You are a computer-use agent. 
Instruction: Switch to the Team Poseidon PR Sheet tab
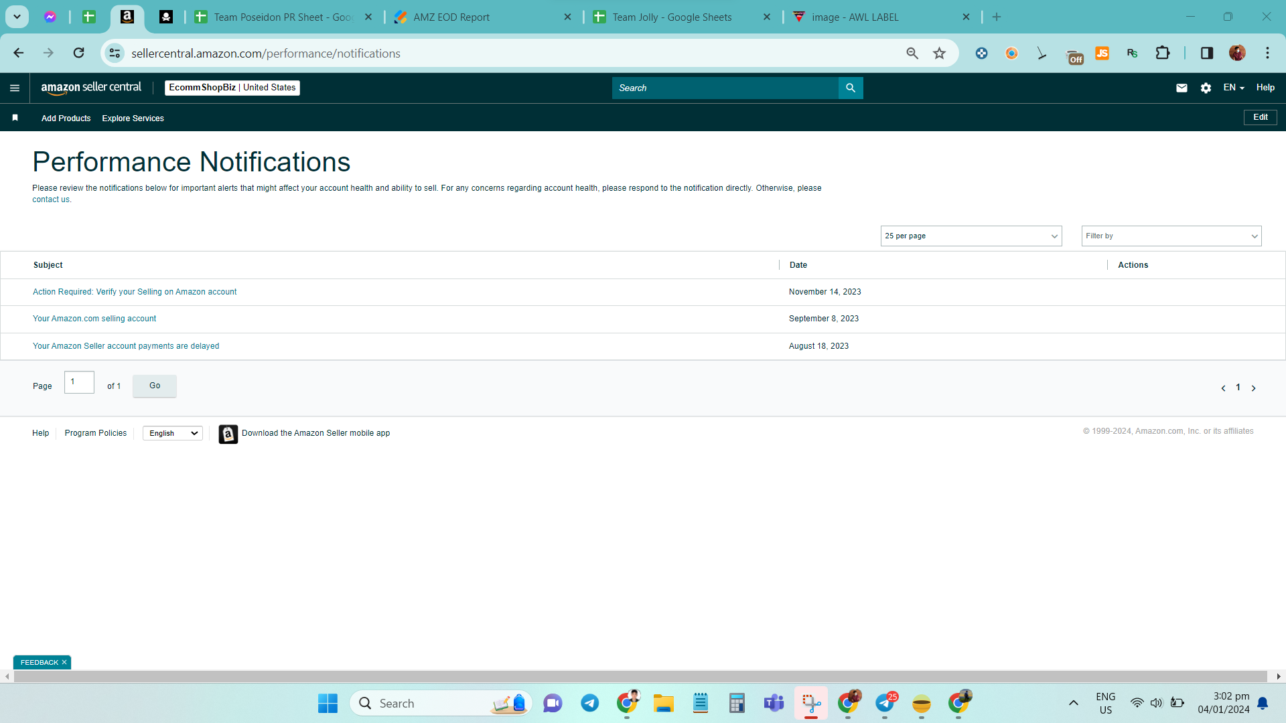click(x=282, y=17)
